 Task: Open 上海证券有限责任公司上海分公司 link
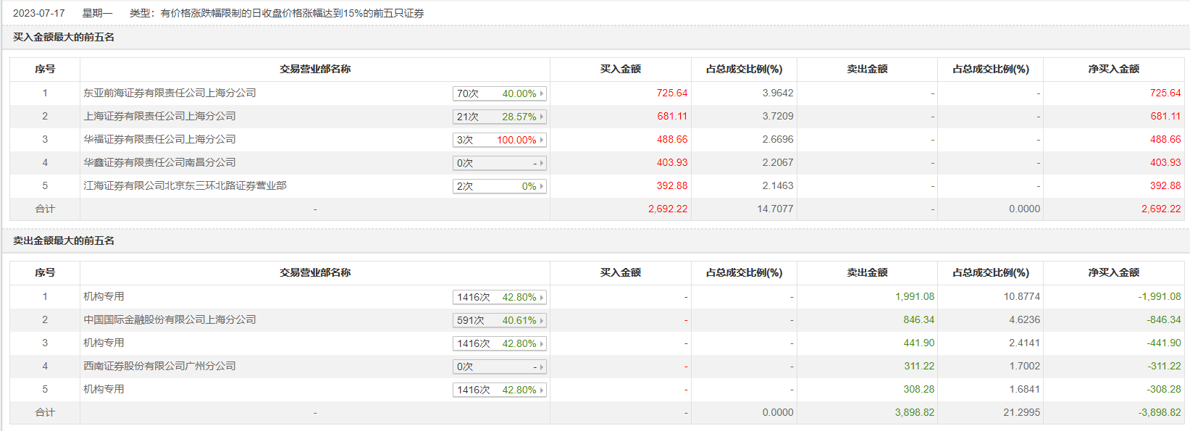[159, 116]
